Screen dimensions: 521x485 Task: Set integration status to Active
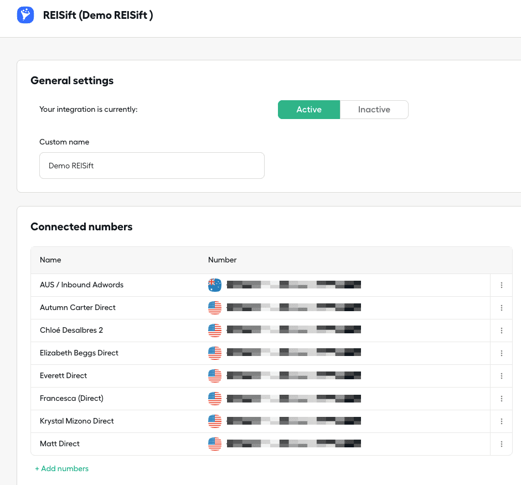[x=308, y=110]
